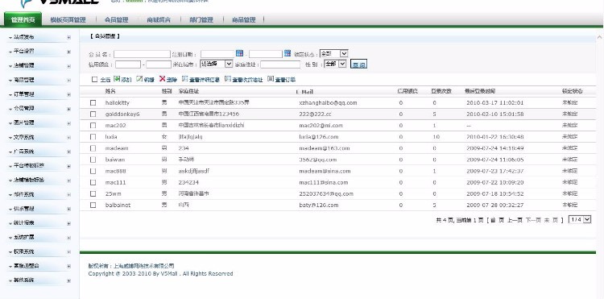The width and height of the screenshot is (604, 299).
Task: Tick the 全选 select-all checkbox
Action: click(94, 79)
